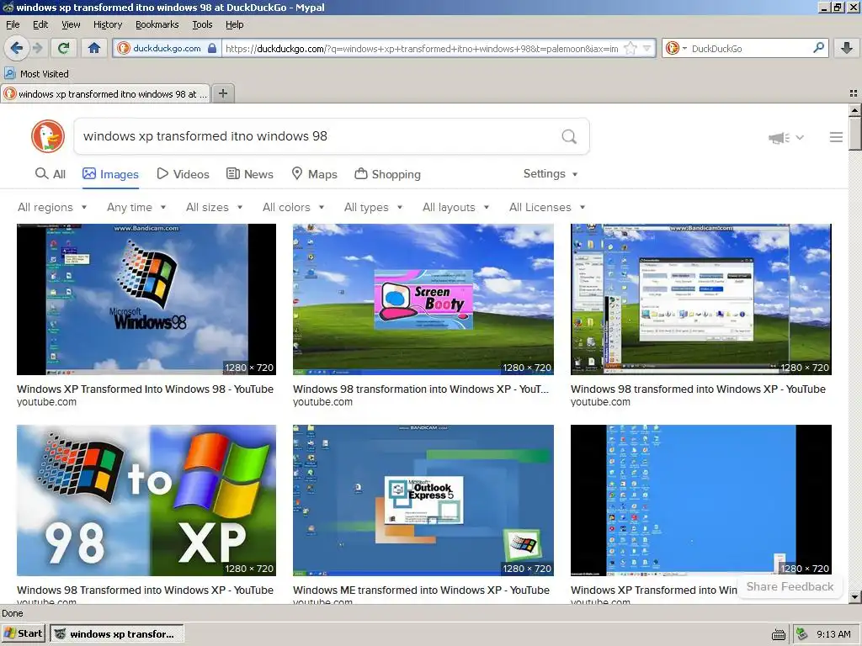Screen dimensions: 862x646
Task: Open the Windows 98 logo thumbnail image
Action: click(x=146, y=299)
